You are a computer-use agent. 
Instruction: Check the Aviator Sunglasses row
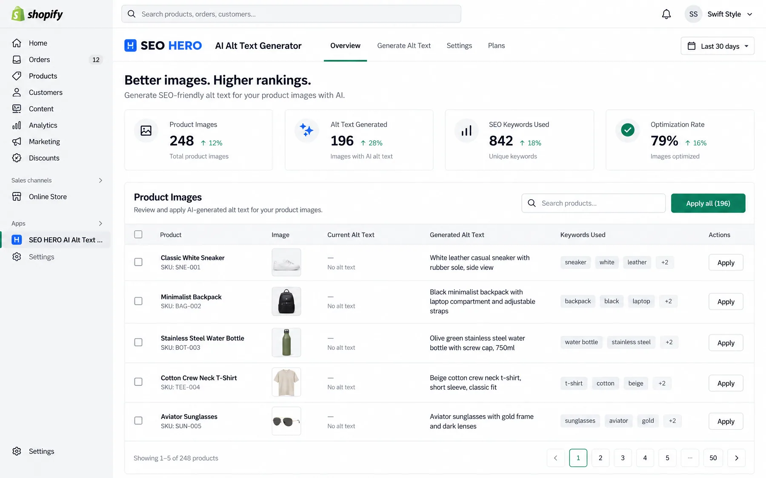(x=138, y=421)
